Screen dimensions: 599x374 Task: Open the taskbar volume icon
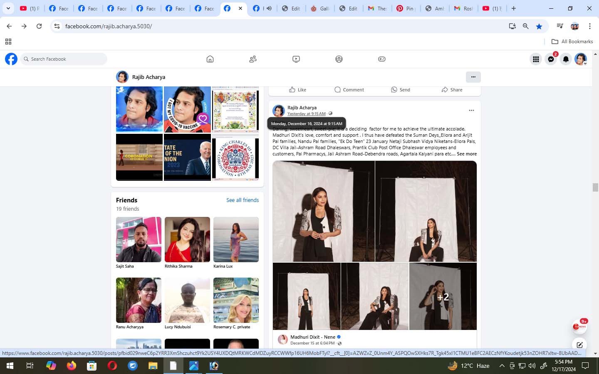coord(532,366)
